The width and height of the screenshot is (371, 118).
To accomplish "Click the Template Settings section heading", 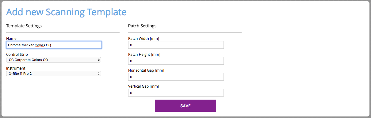I will coord(24,26).
